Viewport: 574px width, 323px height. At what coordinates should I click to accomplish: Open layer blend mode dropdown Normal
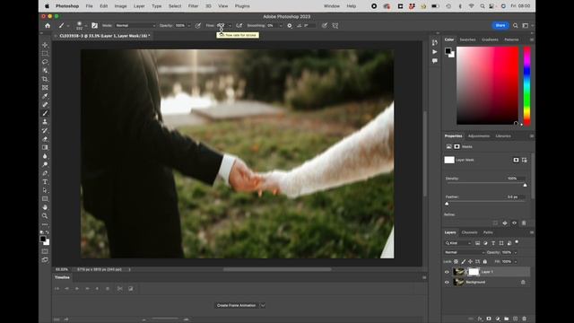(465, 252)
